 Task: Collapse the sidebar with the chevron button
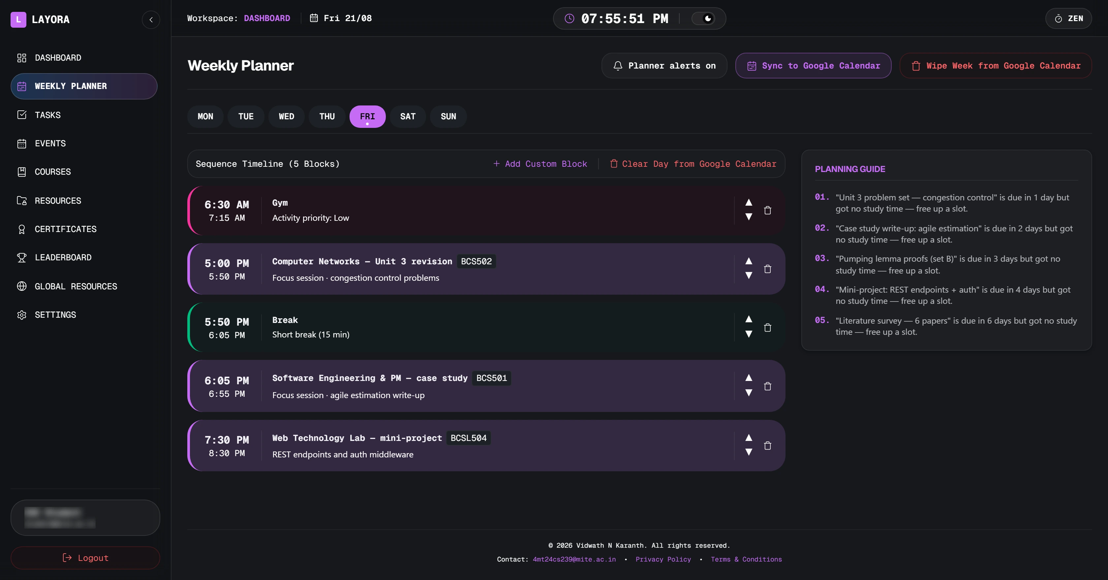[151, 19]
